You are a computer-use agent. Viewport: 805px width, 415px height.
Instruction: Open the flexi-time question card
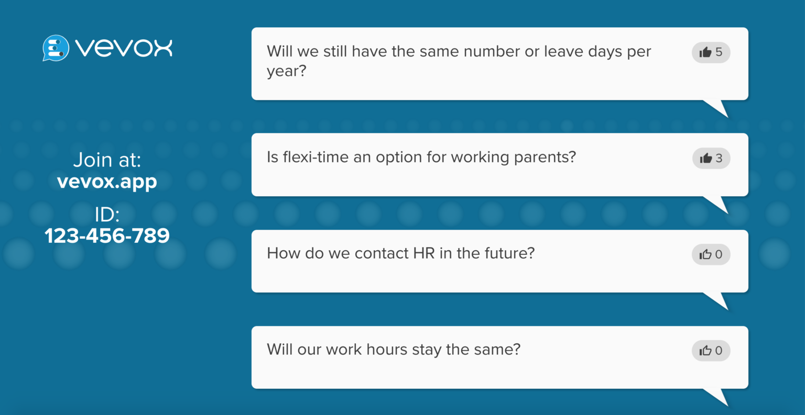(421, 157)
